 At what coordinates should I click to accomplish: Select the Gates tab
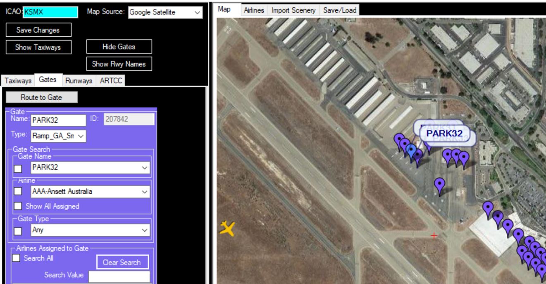(x=48, y=81)
